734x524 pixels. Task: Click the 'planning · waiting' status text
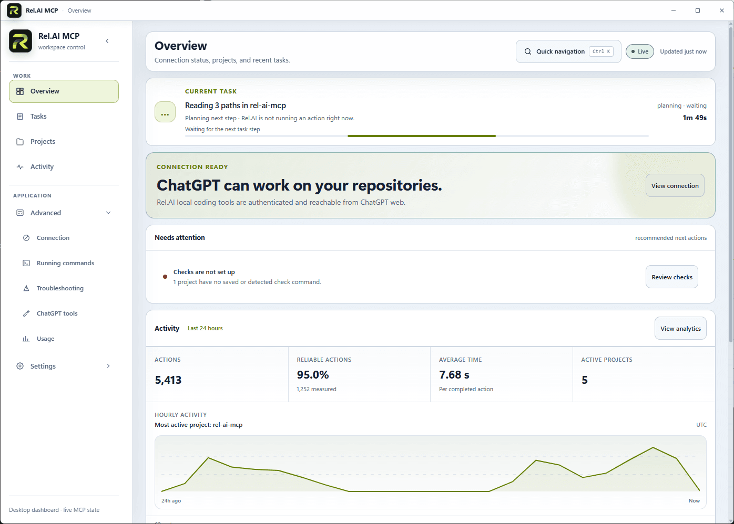682,106
